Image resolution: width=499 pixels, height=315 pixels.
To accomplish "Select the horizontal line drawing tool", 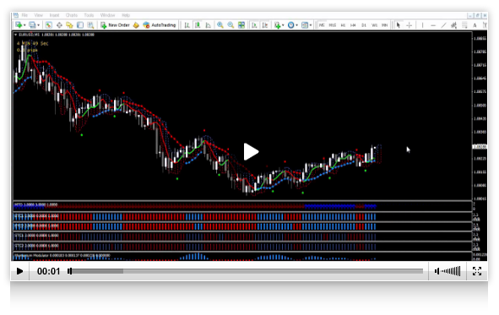I will click(x=433, y=24).
